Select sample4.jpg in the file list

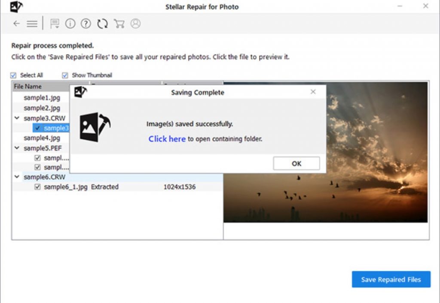coord(42,138)
